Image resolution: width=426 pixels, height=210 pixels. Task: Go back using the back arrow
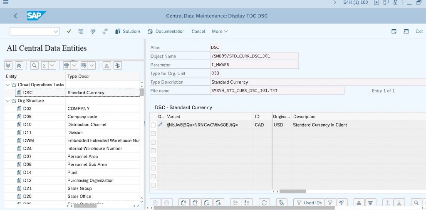click(15, 16)
